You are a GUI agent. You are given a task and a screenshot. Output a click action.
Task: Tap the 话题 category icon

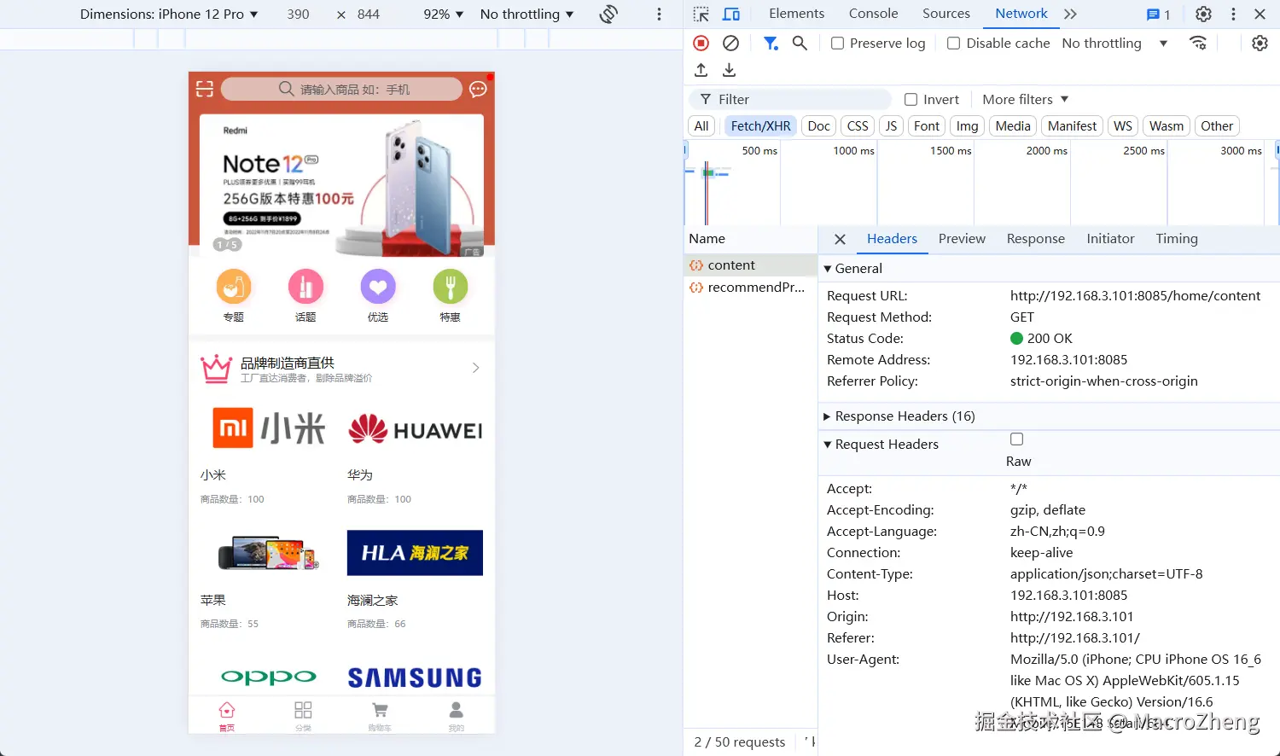[305, 287]
